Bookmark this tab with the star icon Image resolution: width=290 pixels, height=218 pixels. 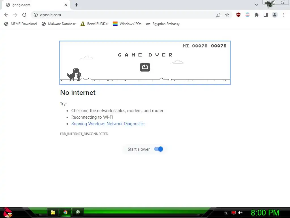point(227,15)
